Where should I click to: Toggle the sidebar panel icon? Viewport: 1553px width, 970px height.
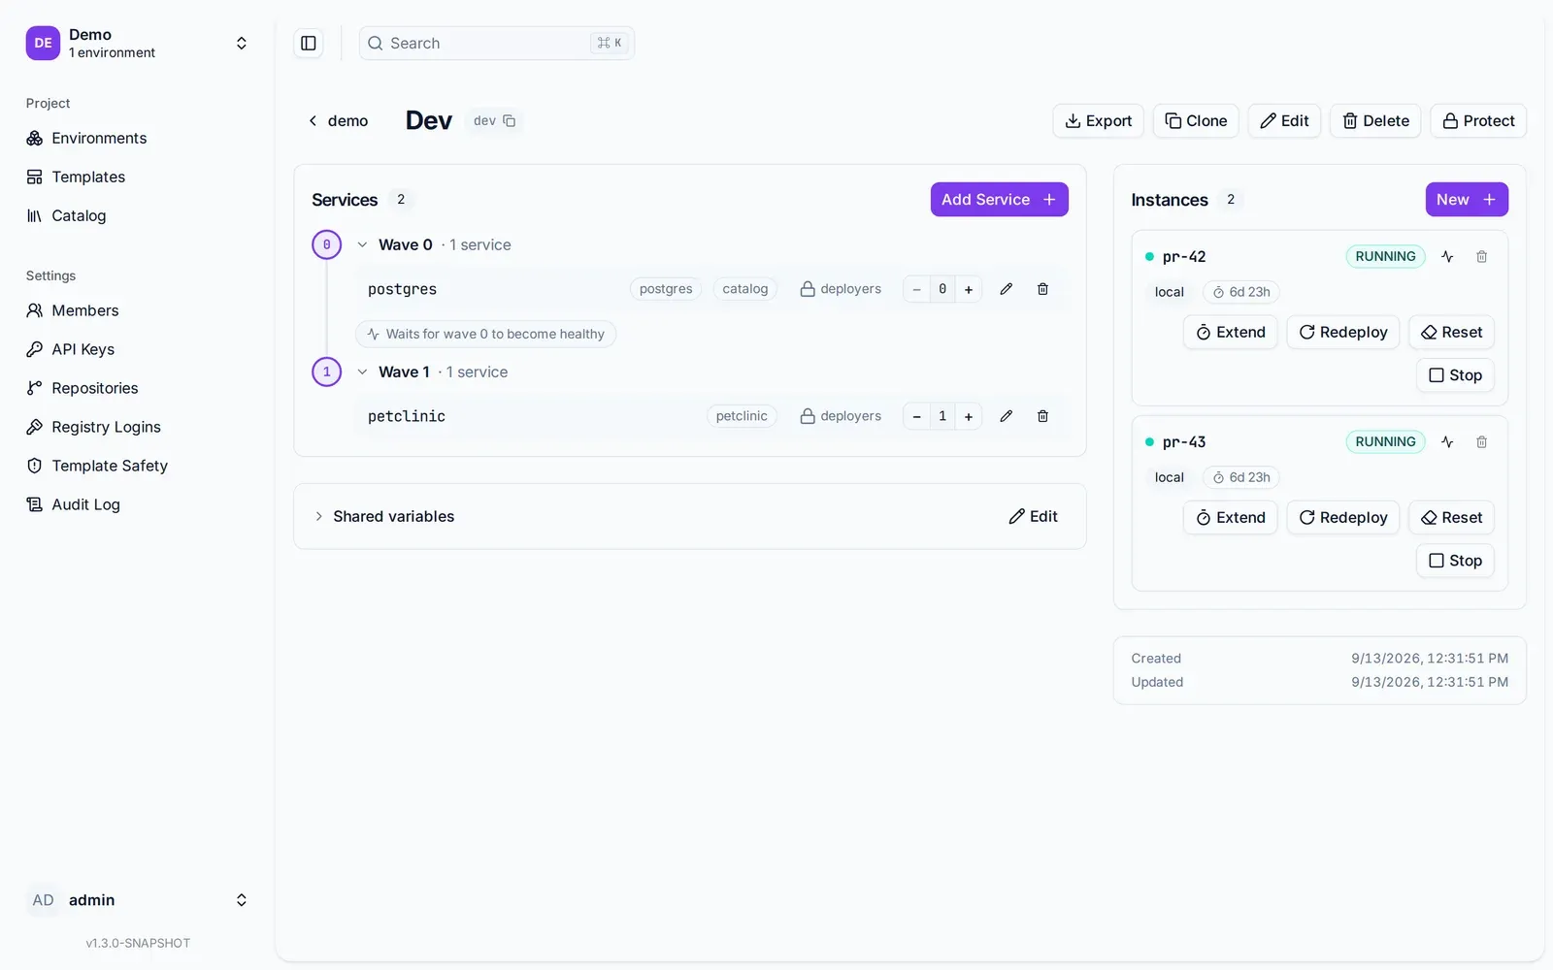tap(309, 43)
